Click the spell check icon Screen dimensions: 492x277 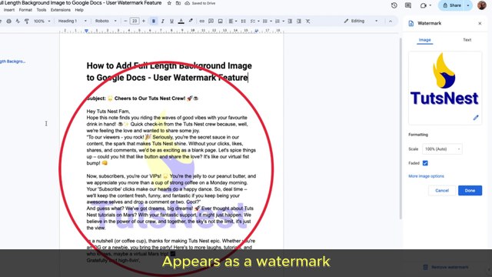point(18,21)
